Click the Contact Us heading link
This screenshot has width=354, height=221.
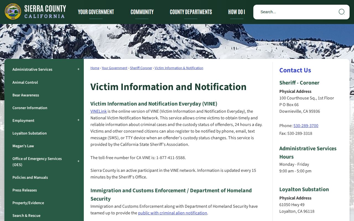[295, 70]
